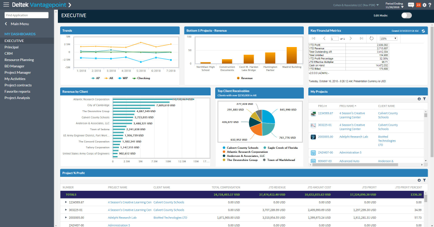Toggle AP series in Trends legend
This screenshot has width=434, height=227.
click(x=95, y=78)
